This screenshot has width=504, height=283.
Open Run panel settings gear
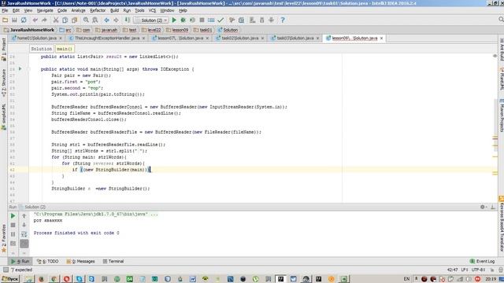(x=483, y=207)
